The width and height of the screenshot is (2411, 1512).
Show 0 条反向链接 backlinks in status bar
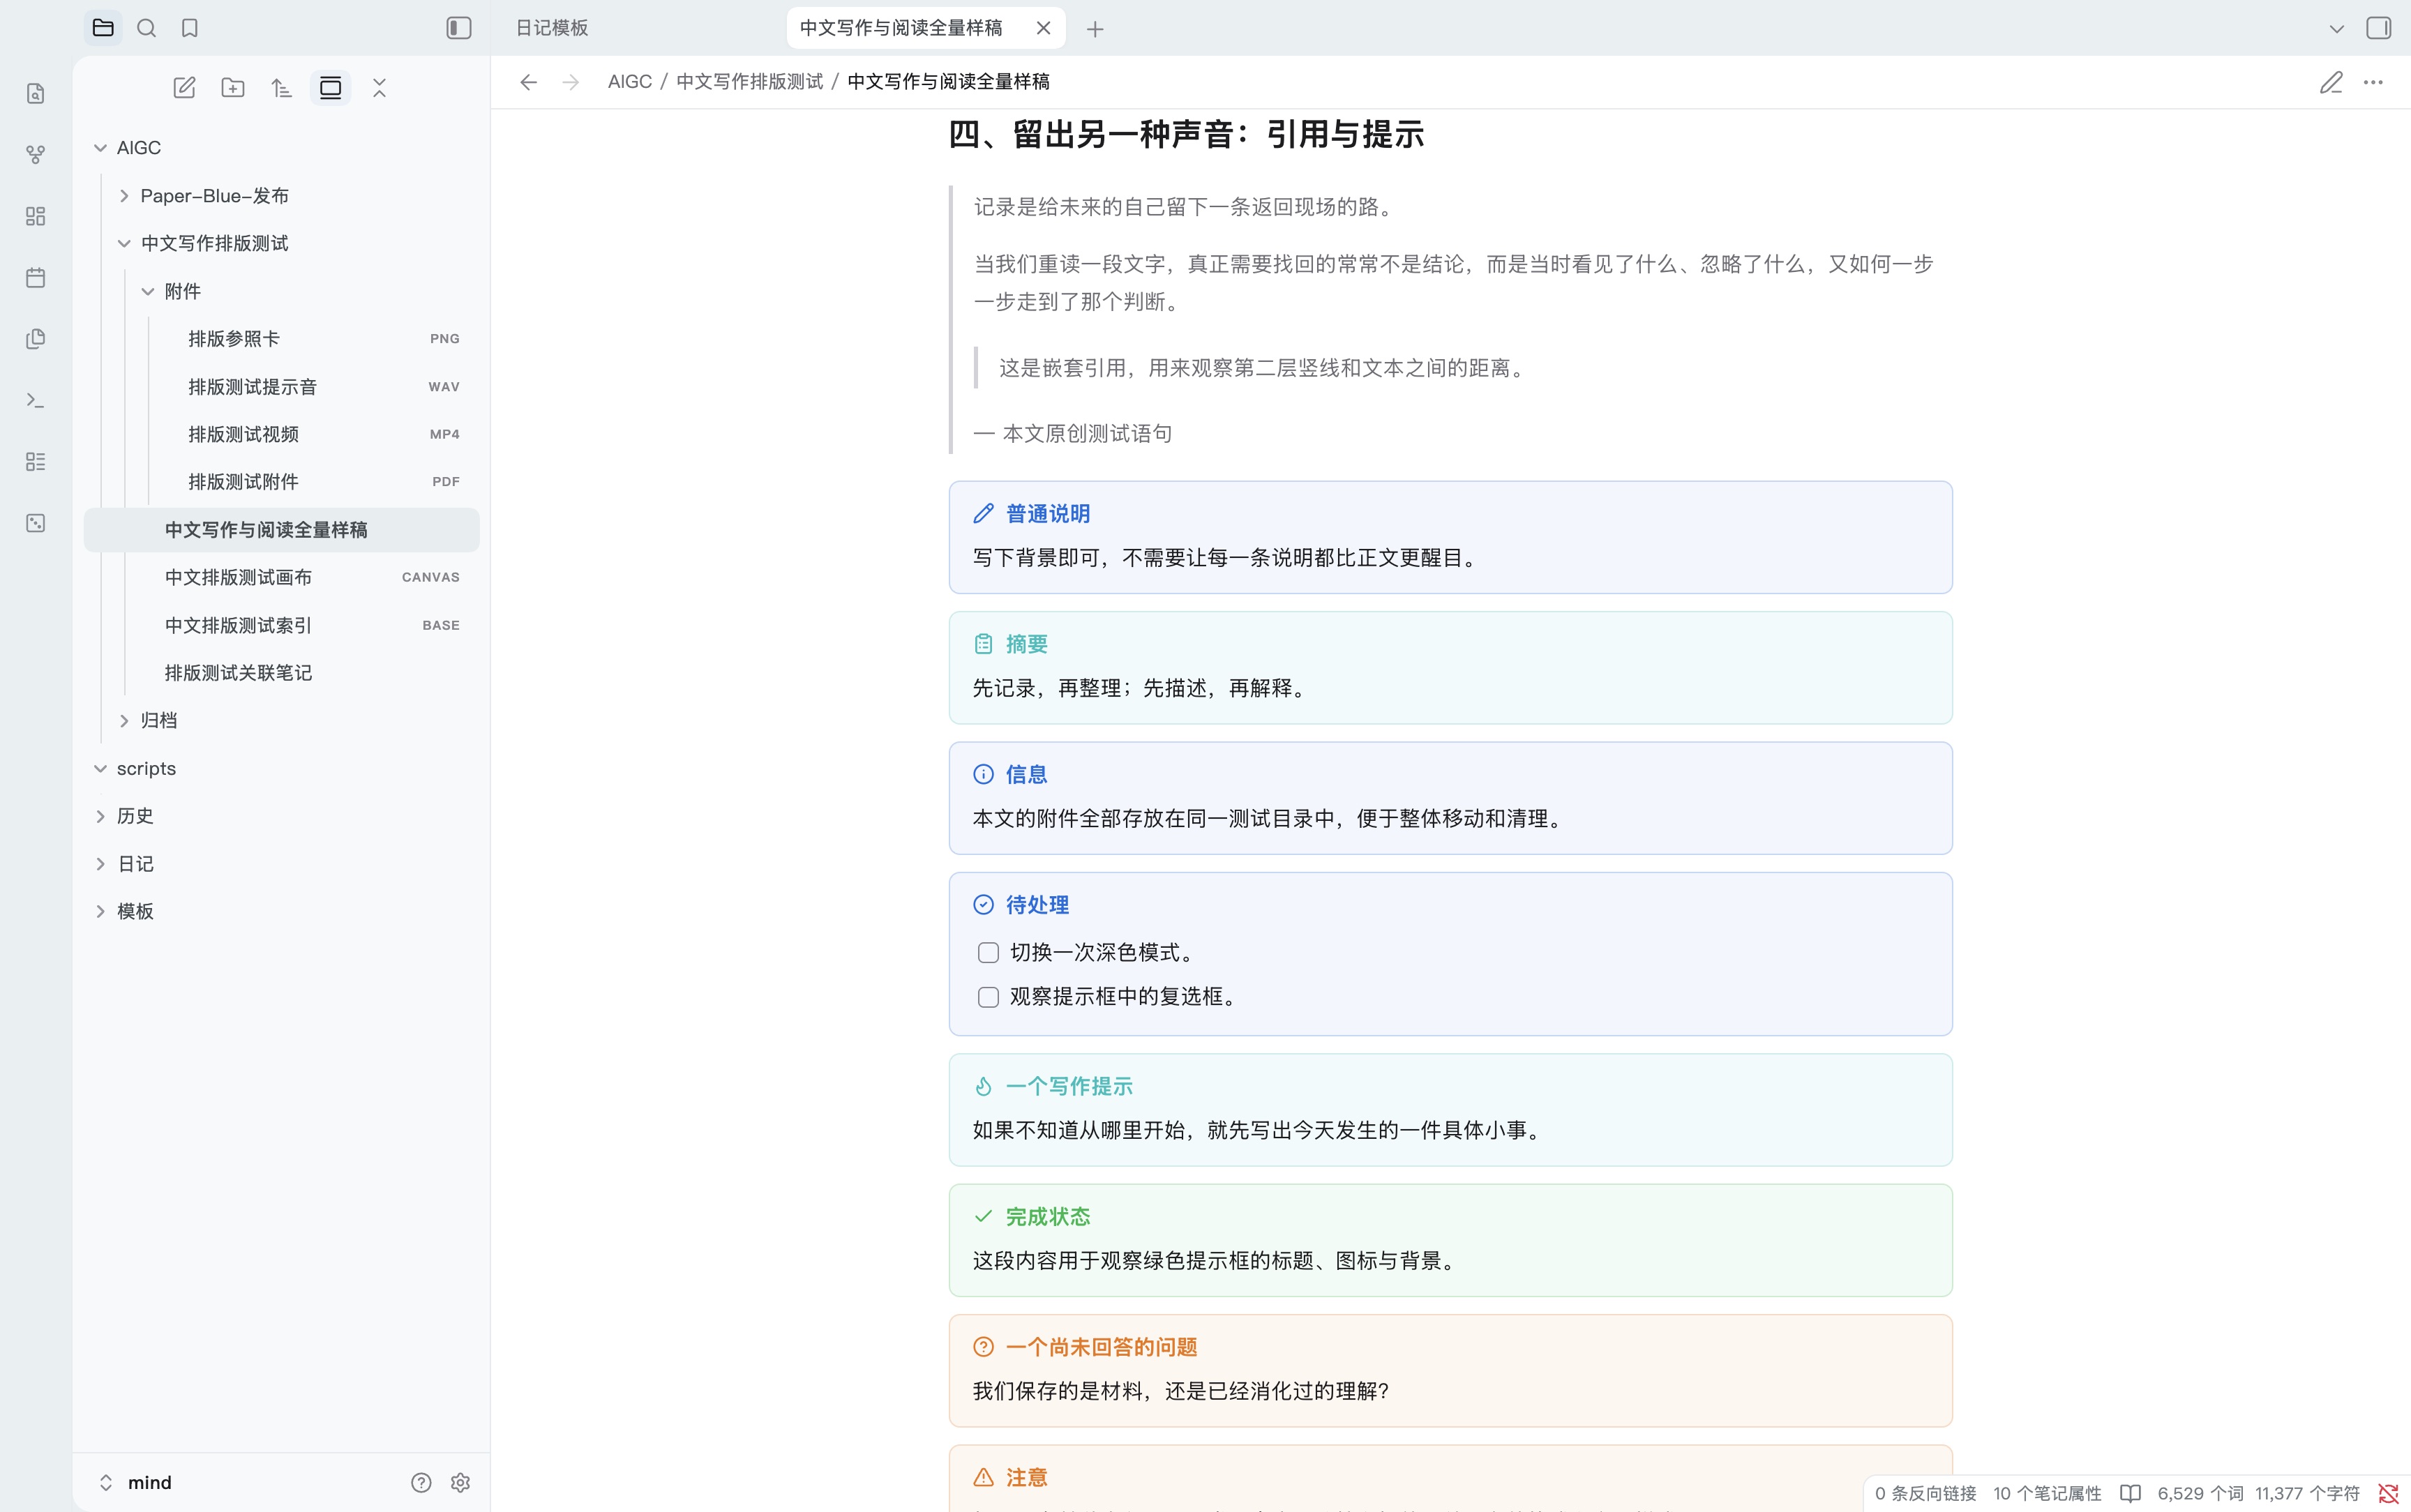coord(1926,1493)
